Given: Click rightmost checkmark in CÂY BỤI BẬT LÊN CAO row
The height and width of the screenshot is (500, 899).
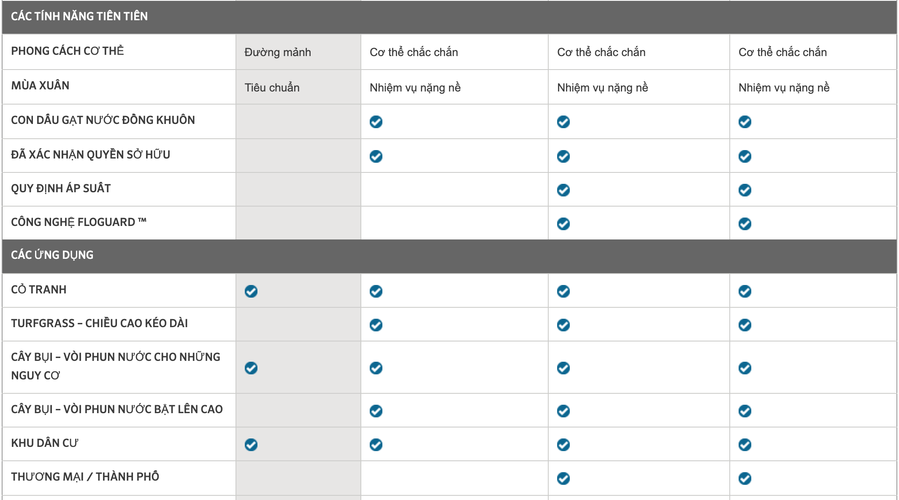Looking at the screenshot, I should (x=745, y=411).
